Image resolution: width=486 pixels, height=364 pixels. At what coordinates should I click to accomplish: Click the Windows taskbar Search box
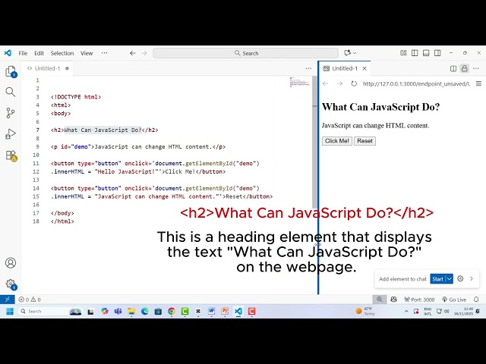(x=49, y=311)
